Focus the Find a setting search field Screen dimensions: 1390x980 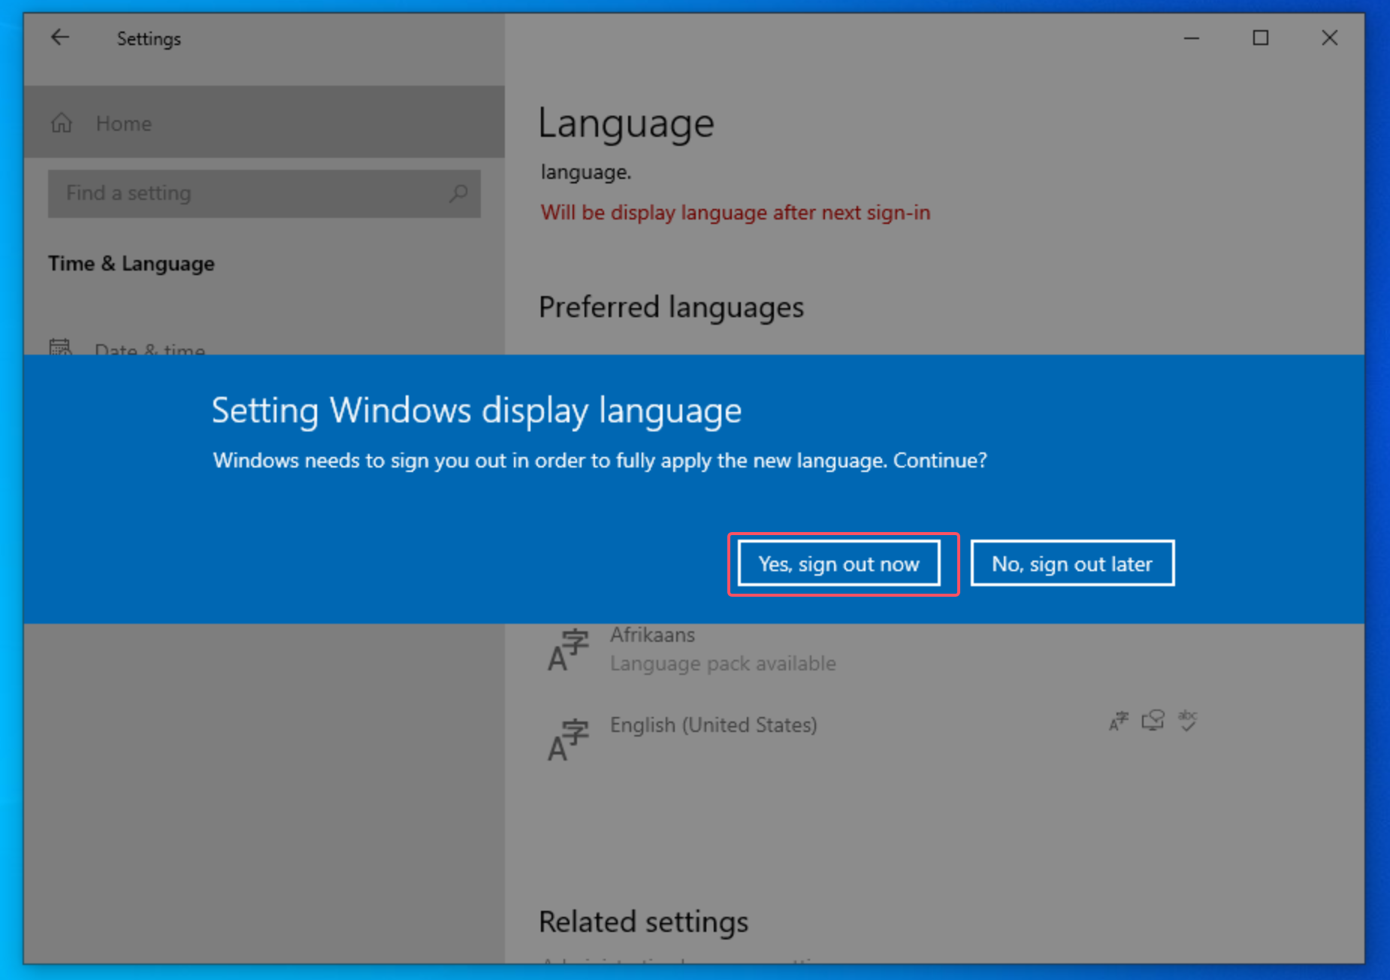pyautogui.click(x=248, y=194)
